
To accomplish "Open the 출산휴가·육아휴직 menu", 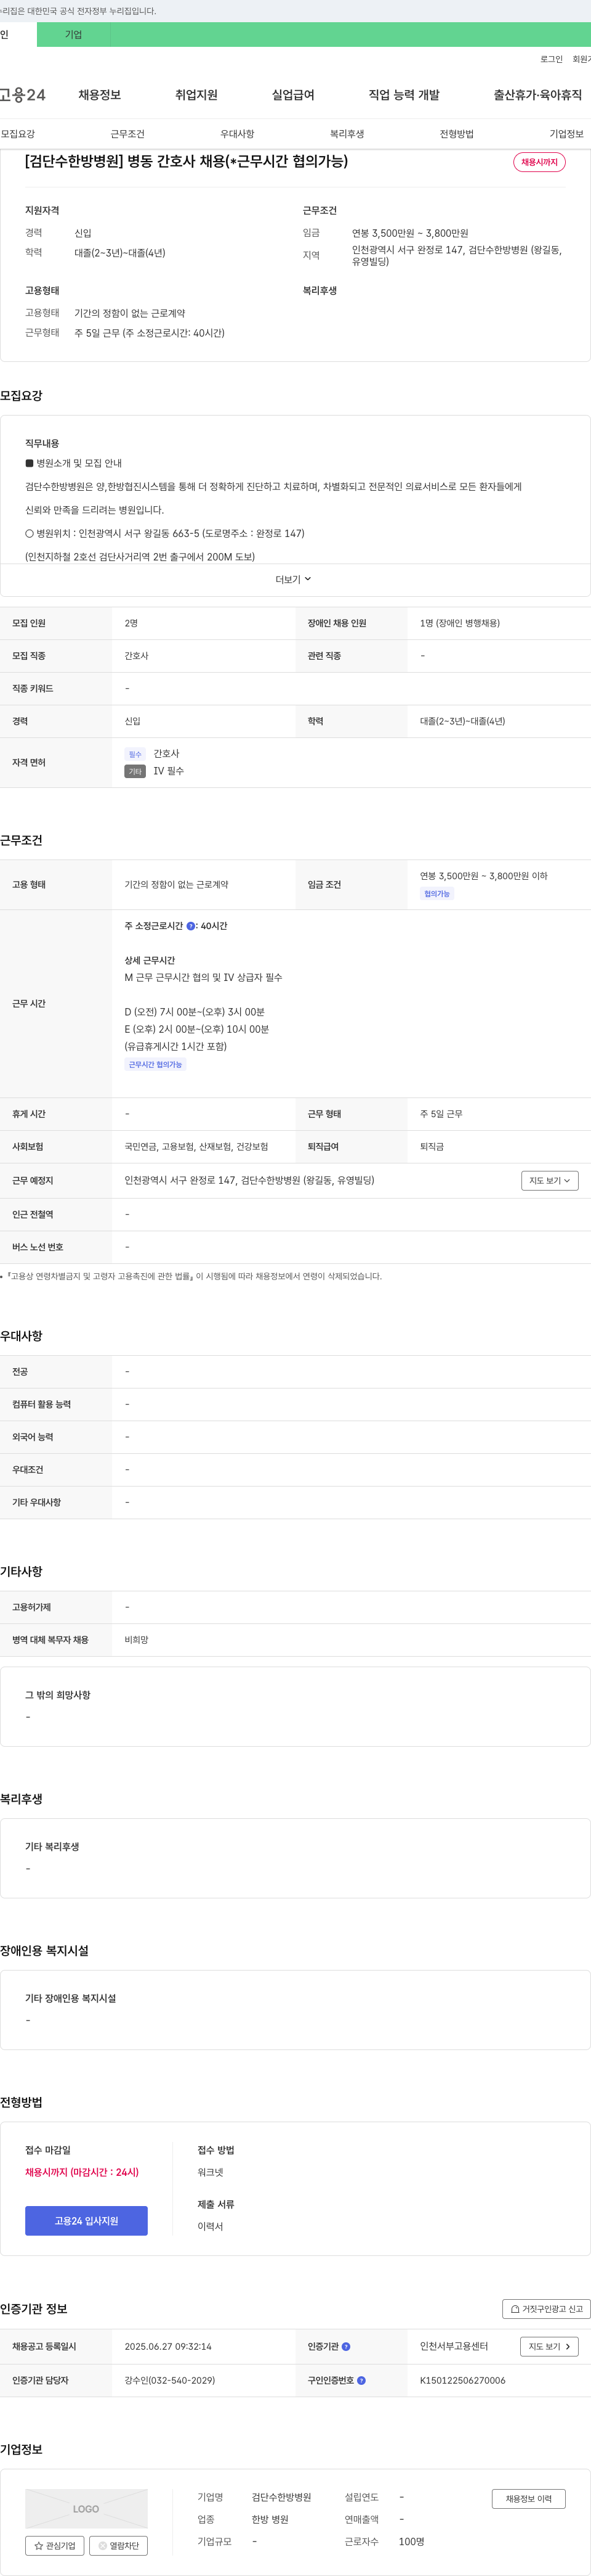I will tap(538, 95).
